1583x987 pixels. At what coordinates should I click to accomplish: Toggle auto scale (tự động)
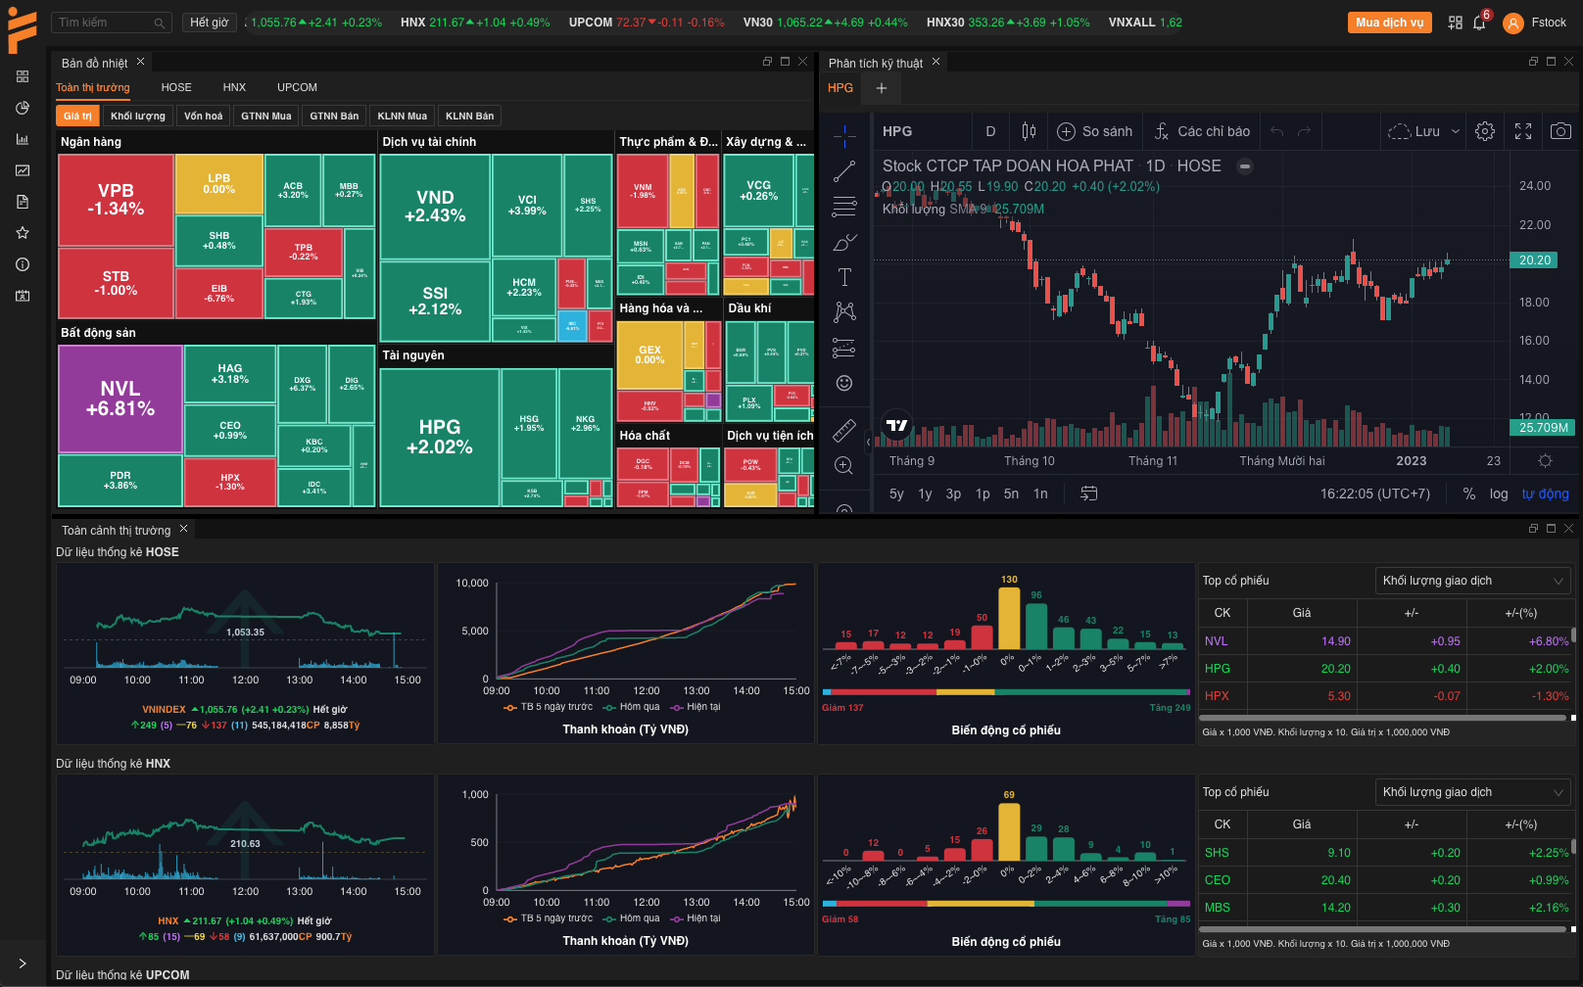coord(1545,493)
